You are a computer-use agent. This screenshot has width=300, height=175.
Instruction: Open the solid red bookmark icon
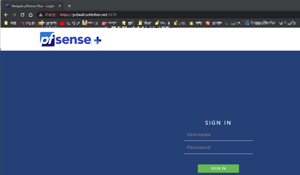tap(62, 23)
